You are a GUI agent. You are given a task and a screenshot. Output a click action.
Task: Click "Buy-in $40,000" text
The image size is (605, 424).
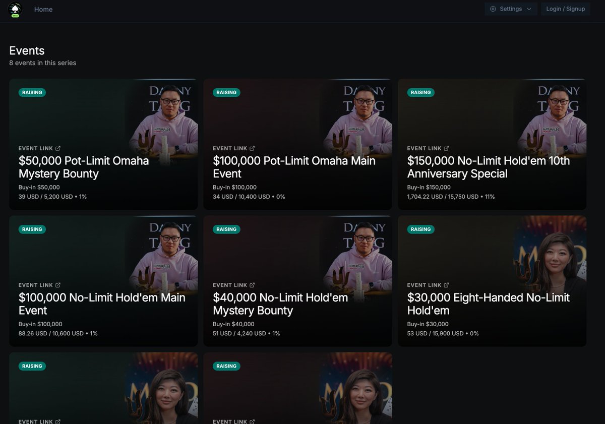pyautogui.click(x=233, y=324)
